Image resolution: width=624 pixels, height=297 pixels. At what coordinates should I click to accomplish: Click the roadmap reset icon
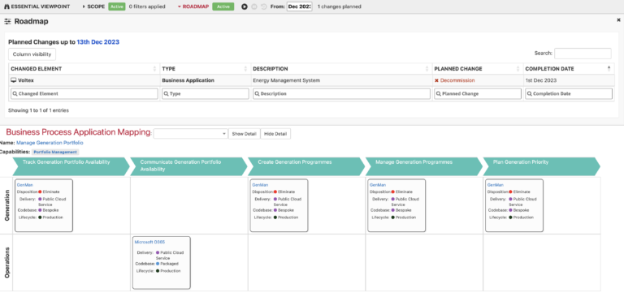click(263, 6)
